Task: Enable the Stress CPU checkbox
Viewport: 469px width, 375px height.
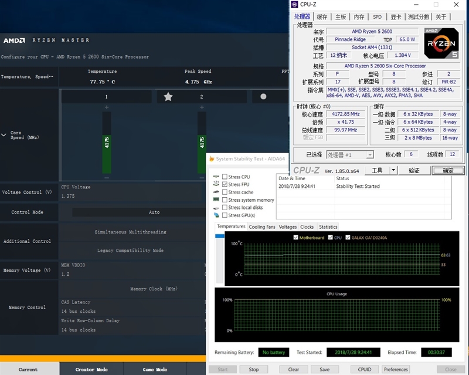Action: pyautogui.click(x=225, y=177)
